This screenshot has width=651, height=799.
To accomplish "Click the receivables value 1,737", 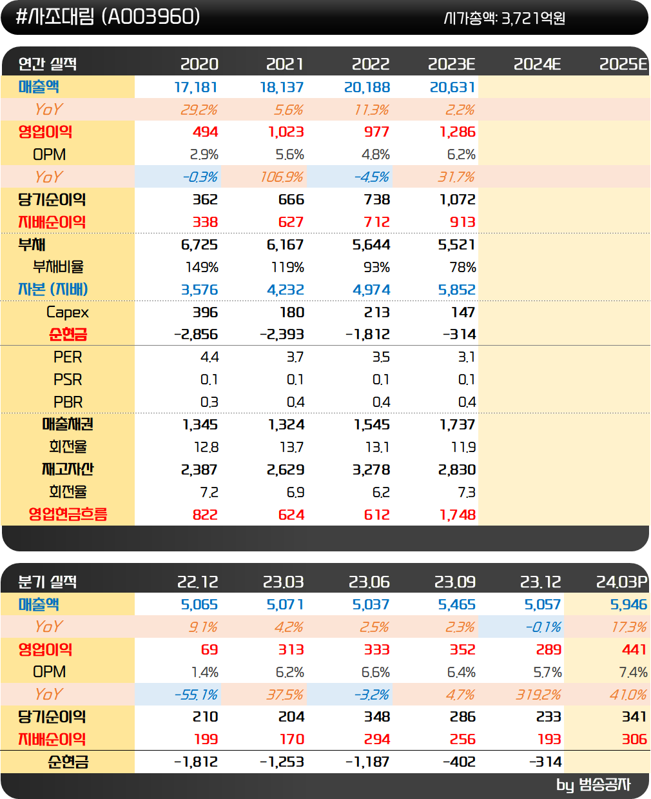I will 458,424.
